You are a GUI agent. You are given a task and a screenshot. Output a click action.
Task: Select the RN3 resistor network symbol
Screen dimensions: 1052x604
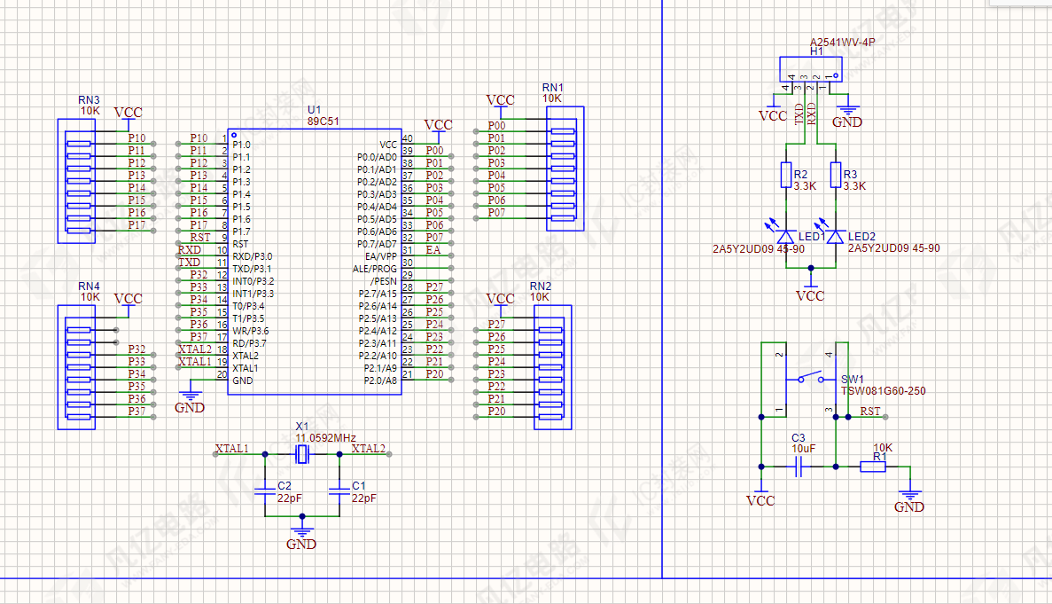coord(76,181)
